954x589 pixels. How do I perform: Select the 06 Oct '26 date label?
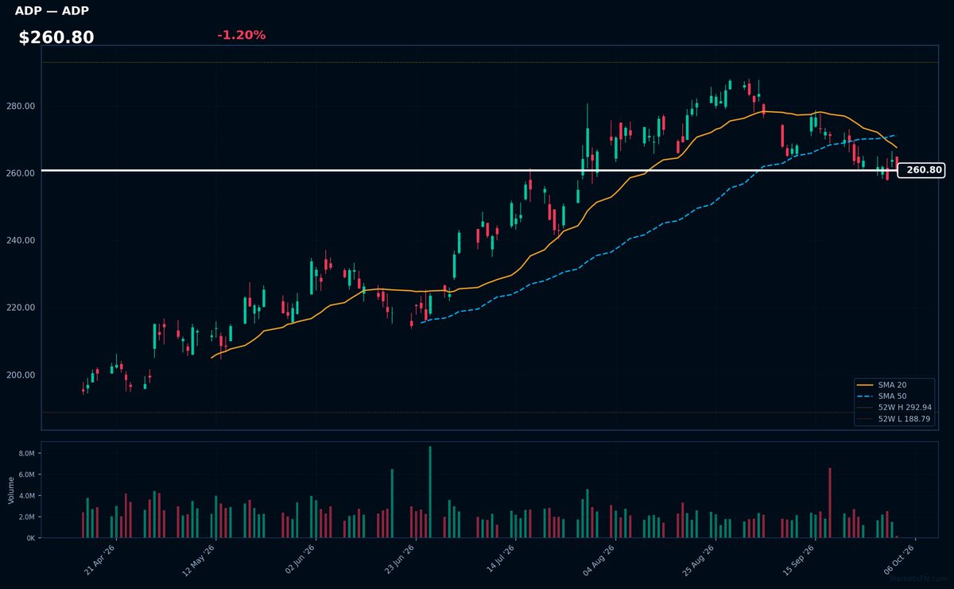click(x=899, y=560)
